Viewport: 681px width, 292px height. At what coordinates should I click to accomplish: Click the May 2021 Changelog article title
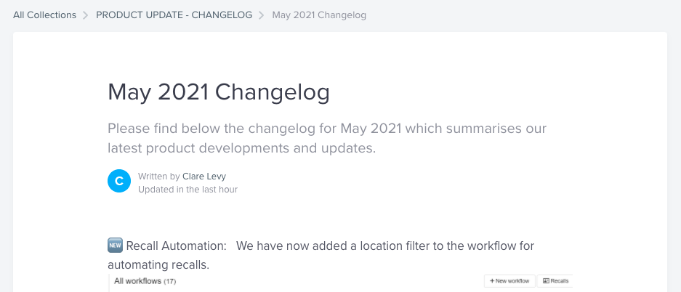click(x=218, y=92)
